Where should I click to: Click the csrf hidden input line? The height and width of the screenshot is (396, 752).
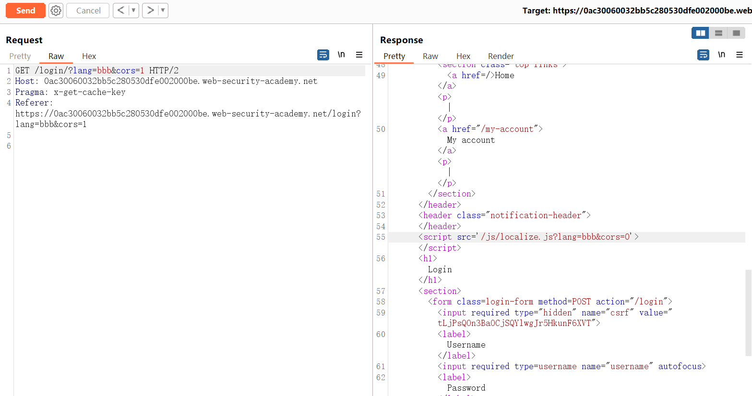pyautogui.click(x=555, y=313)
